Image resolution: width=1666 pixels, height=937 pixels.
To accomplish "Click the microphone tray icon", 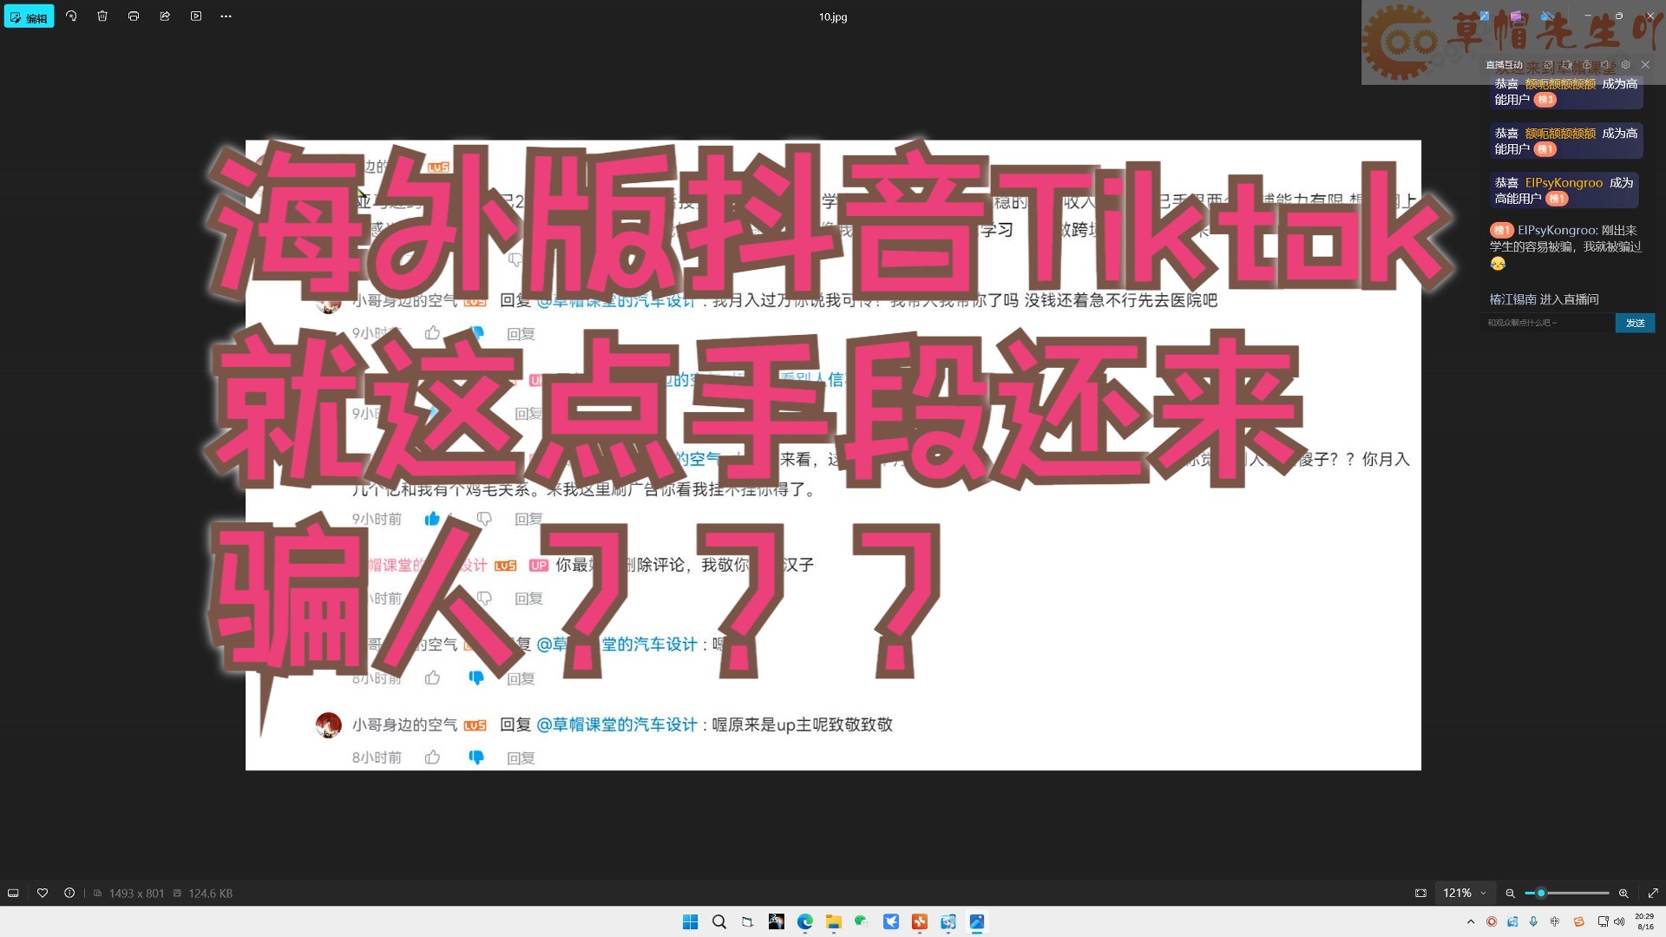I will [x=1533, y=921].
